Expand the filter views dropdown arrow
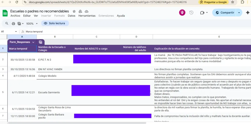Image resolution: width=251 pixels, height=124 pixels. (x=23, y=24)
